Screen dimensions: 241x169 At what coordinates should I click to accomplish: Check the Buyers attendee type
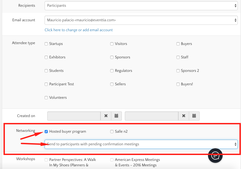[178, 44]
